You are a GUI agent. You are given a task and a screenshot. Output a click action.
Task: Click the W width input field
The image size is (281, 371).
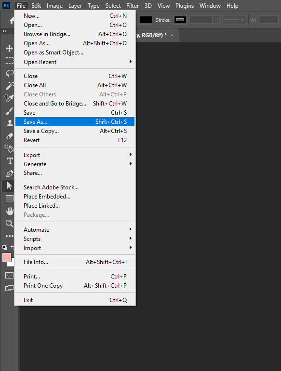coord(268,20)
